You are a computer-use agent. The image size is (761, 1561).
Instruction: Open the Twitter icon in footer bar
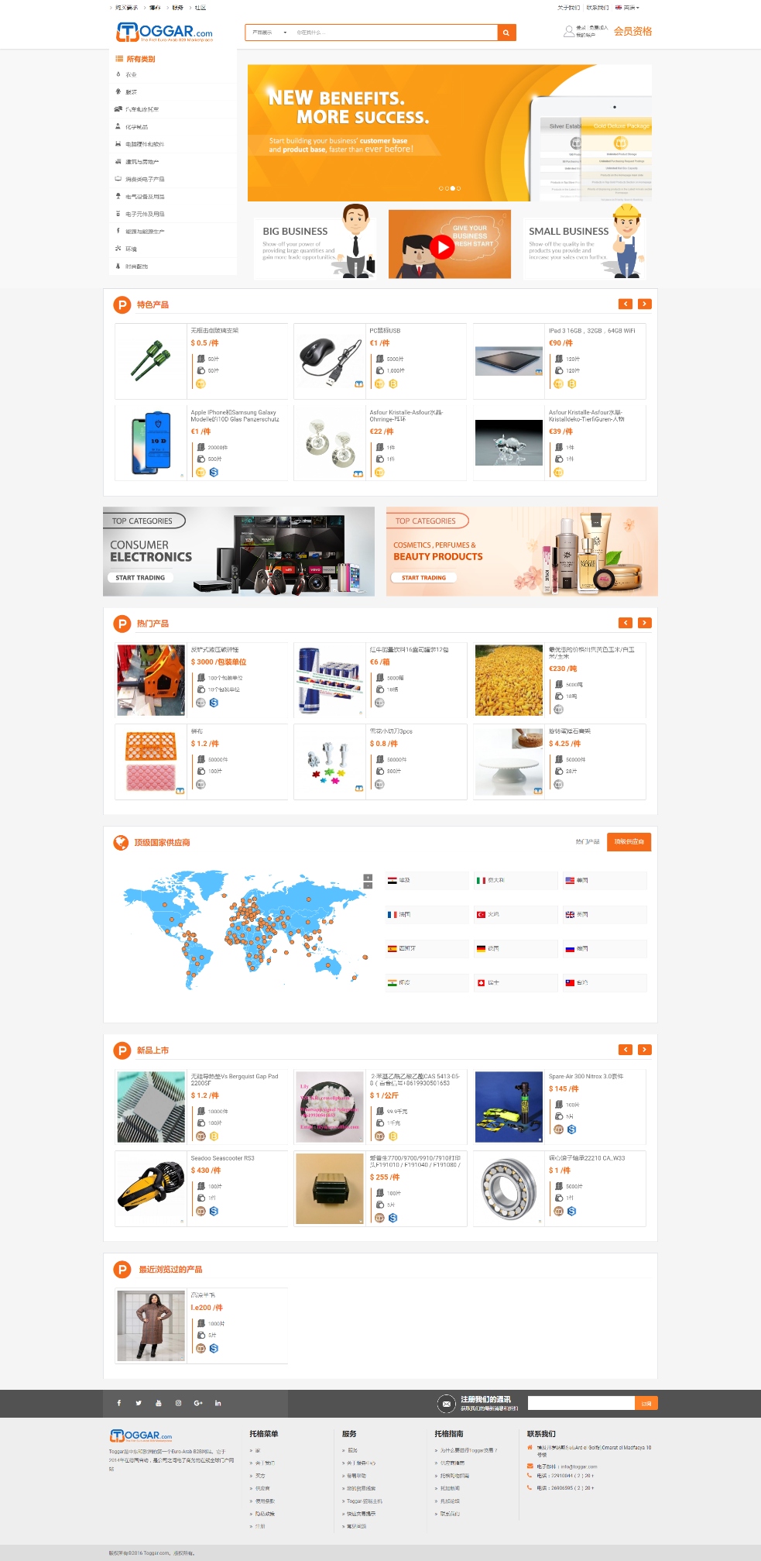coord(139,1403)
